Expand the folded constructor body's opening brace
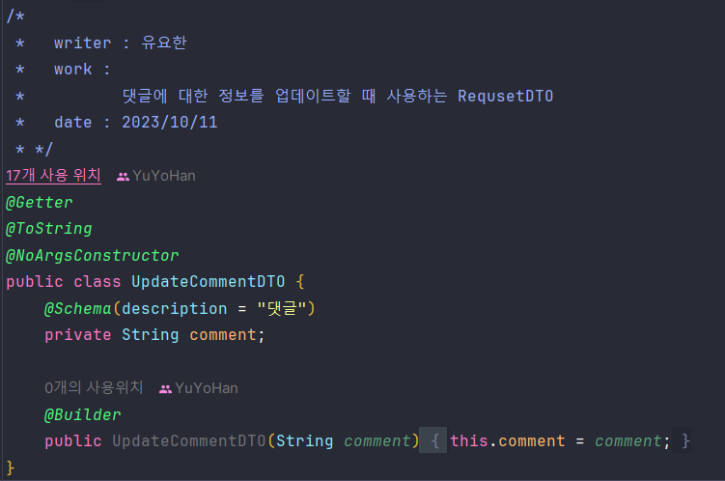 click(x=434, y=440)
